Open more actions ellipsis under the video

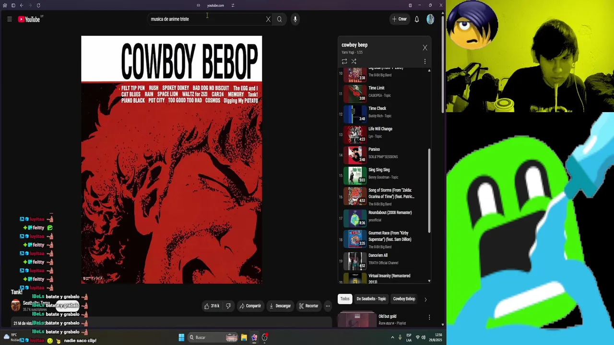[328, 306]
